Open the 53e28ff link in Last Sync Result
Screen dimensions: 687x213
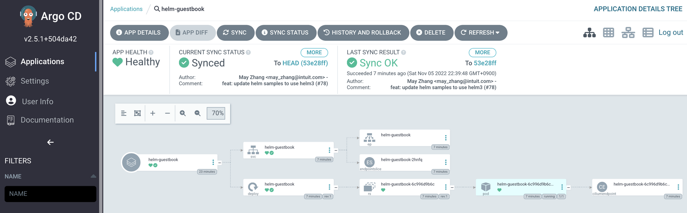pyautogui.click(x=485, y=63)
